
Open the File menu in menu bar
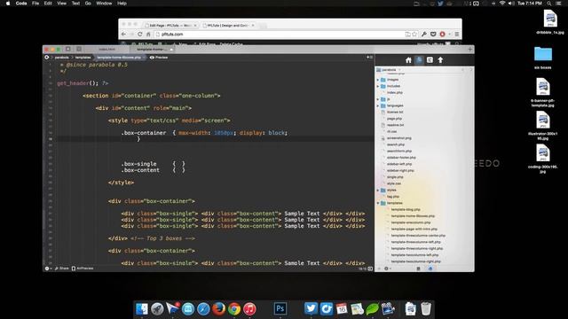pyautogui.click(x=35, y=4)
